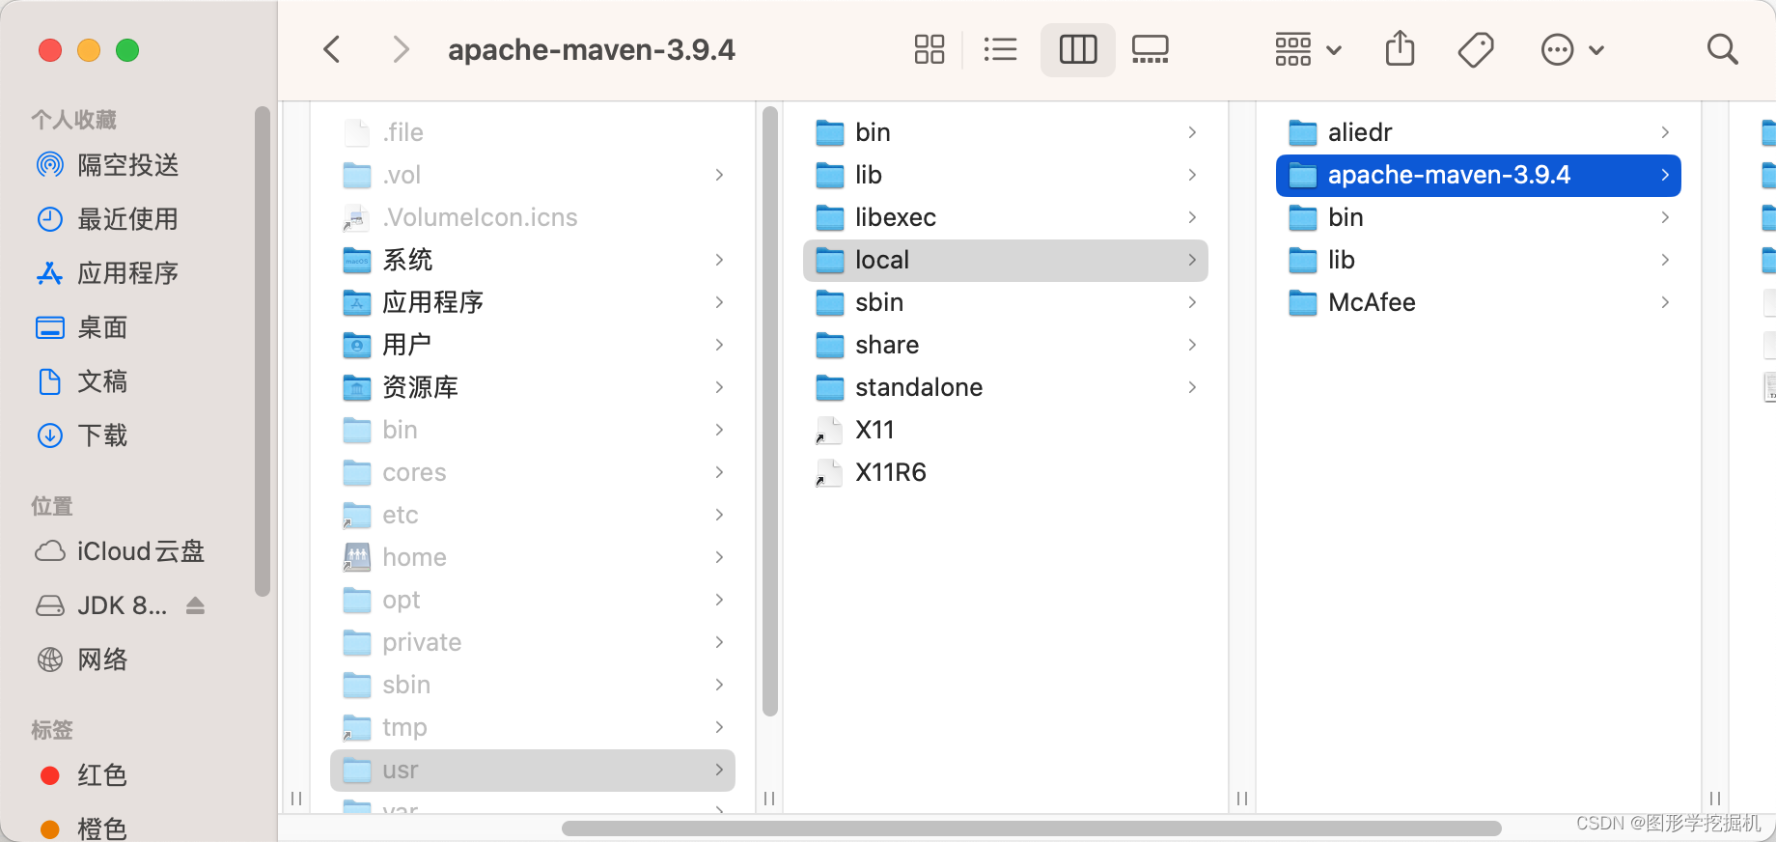The width and height of the screenshot is (1776, 842).
Task: Select the apache-maven-3.9.4 folder
Action: tap(1479, 175)
